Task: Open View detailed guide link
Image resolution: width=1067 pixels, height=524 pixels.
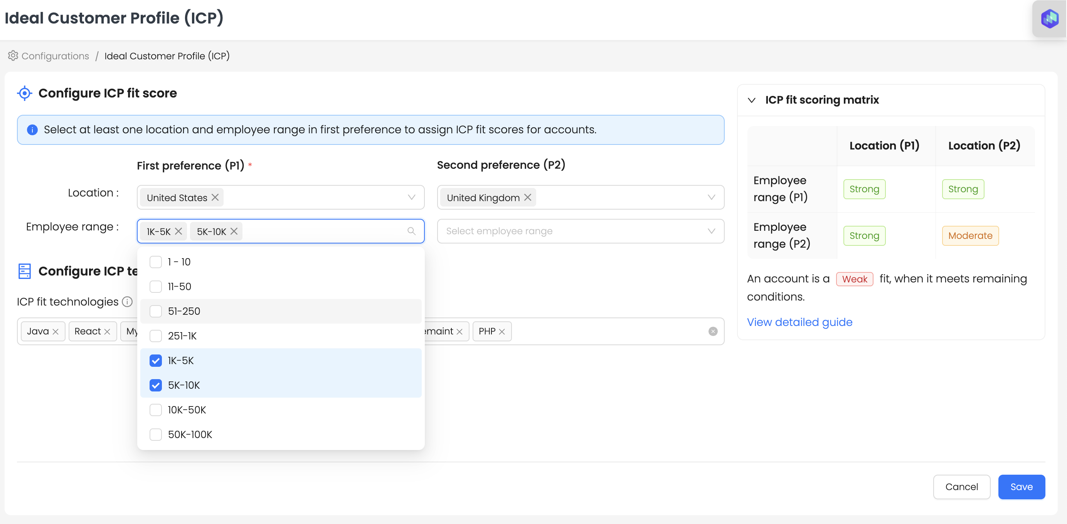Action: pyautogui.click(x=799, y=322)
